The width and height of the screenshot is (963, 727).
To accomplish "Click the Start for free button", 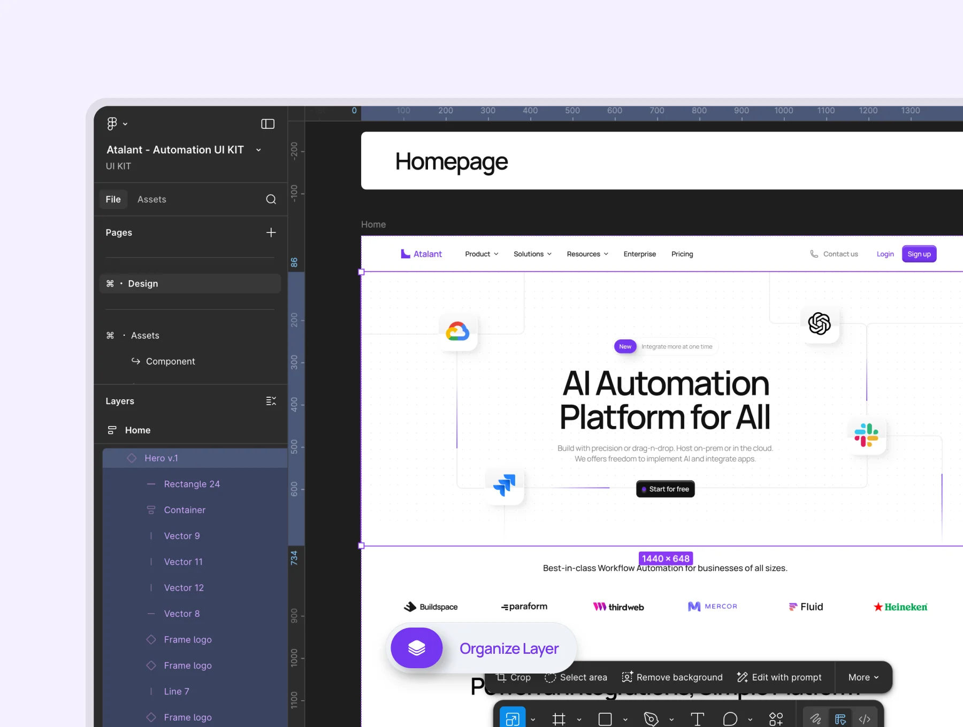I will click(x=665, y=489).
